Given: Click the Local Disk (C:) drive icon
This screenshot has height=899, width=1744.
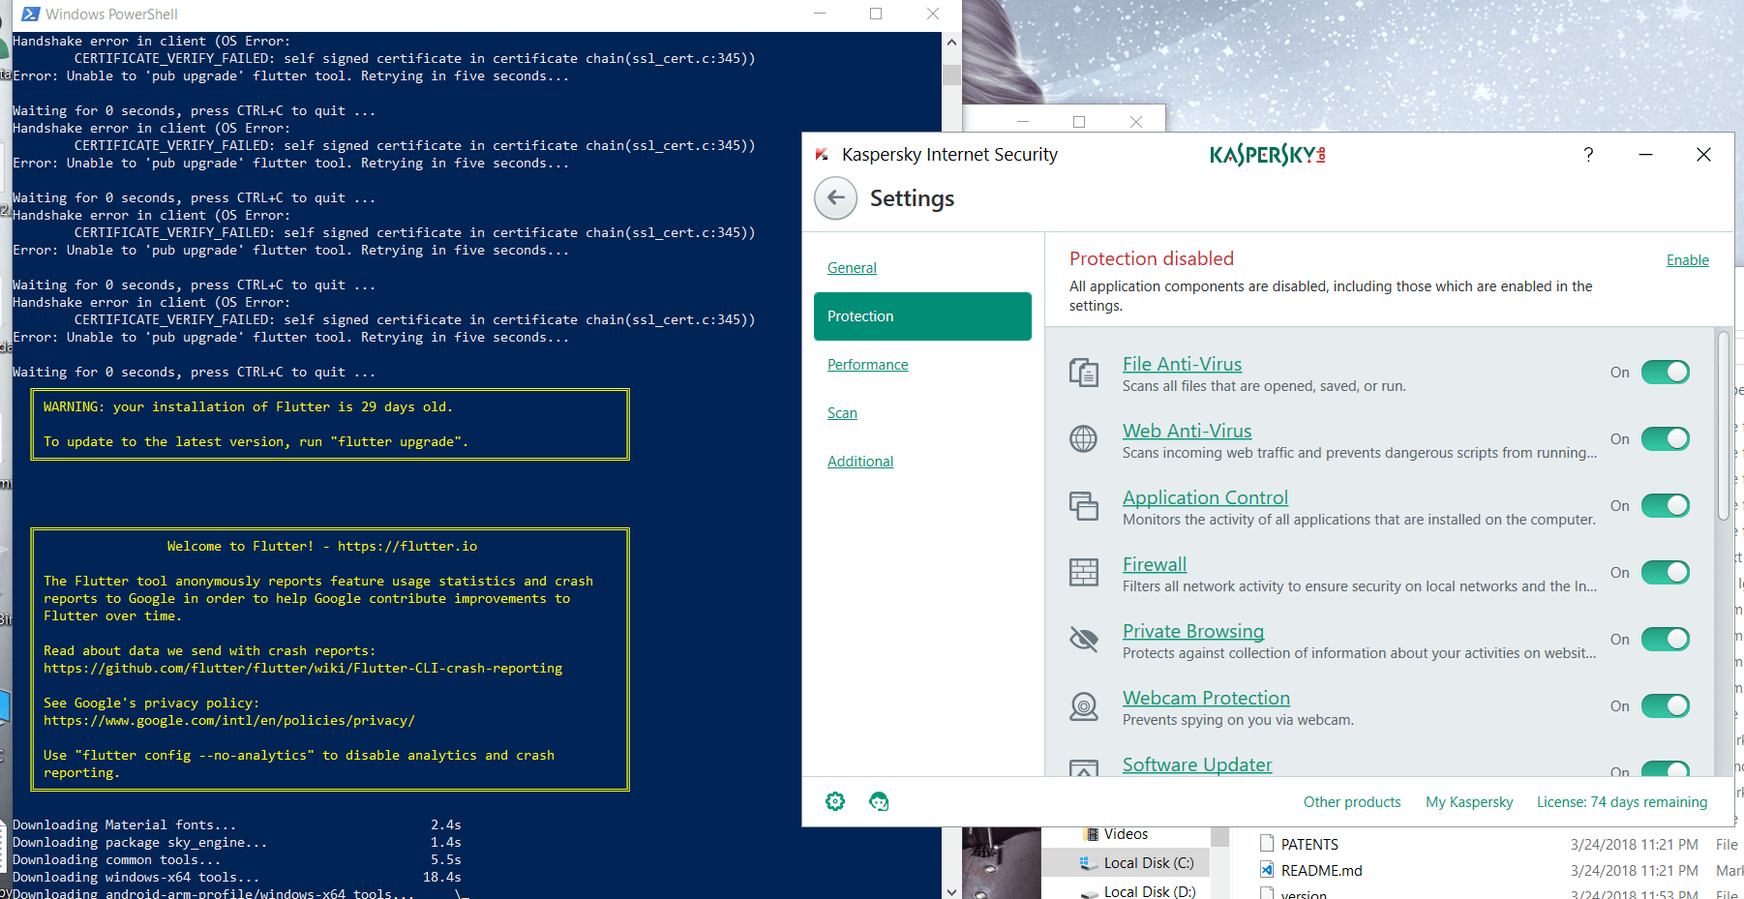Looking at the screenshot, I should pyautogui.click(x=1089, y=862).
